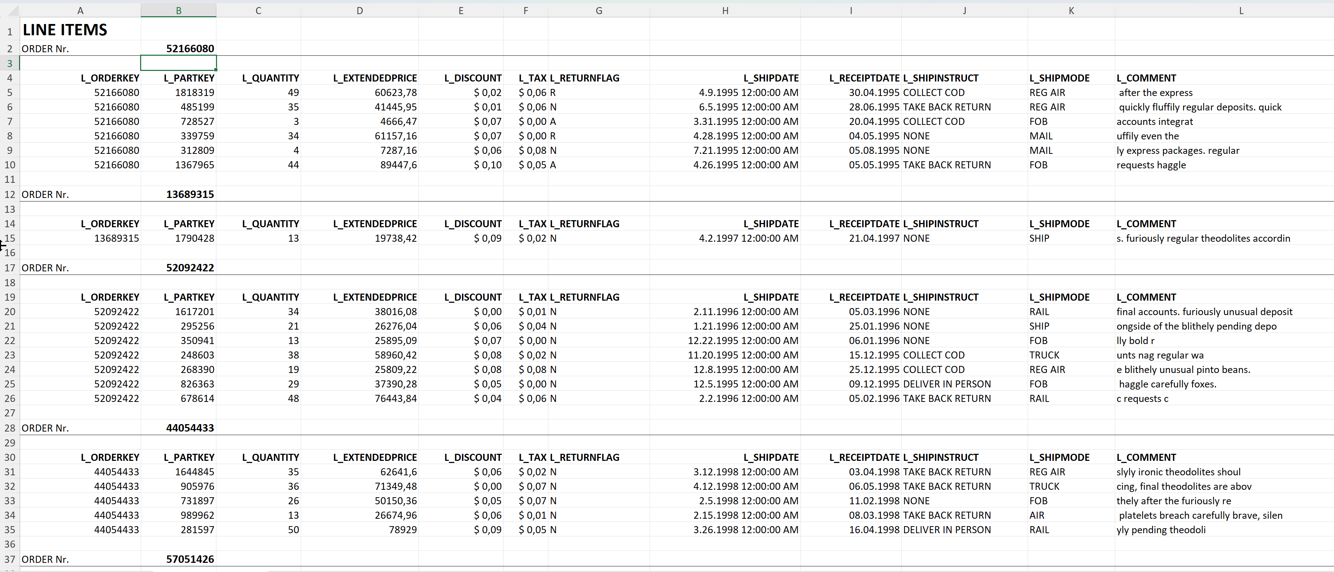Click extended price 89447,6
1334x572 pixels.
[398, 165]
